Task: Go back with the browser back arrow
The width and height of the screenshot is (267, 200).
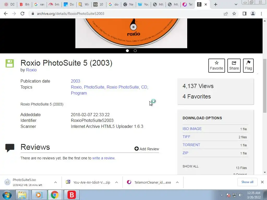Action: coord(6,14)
